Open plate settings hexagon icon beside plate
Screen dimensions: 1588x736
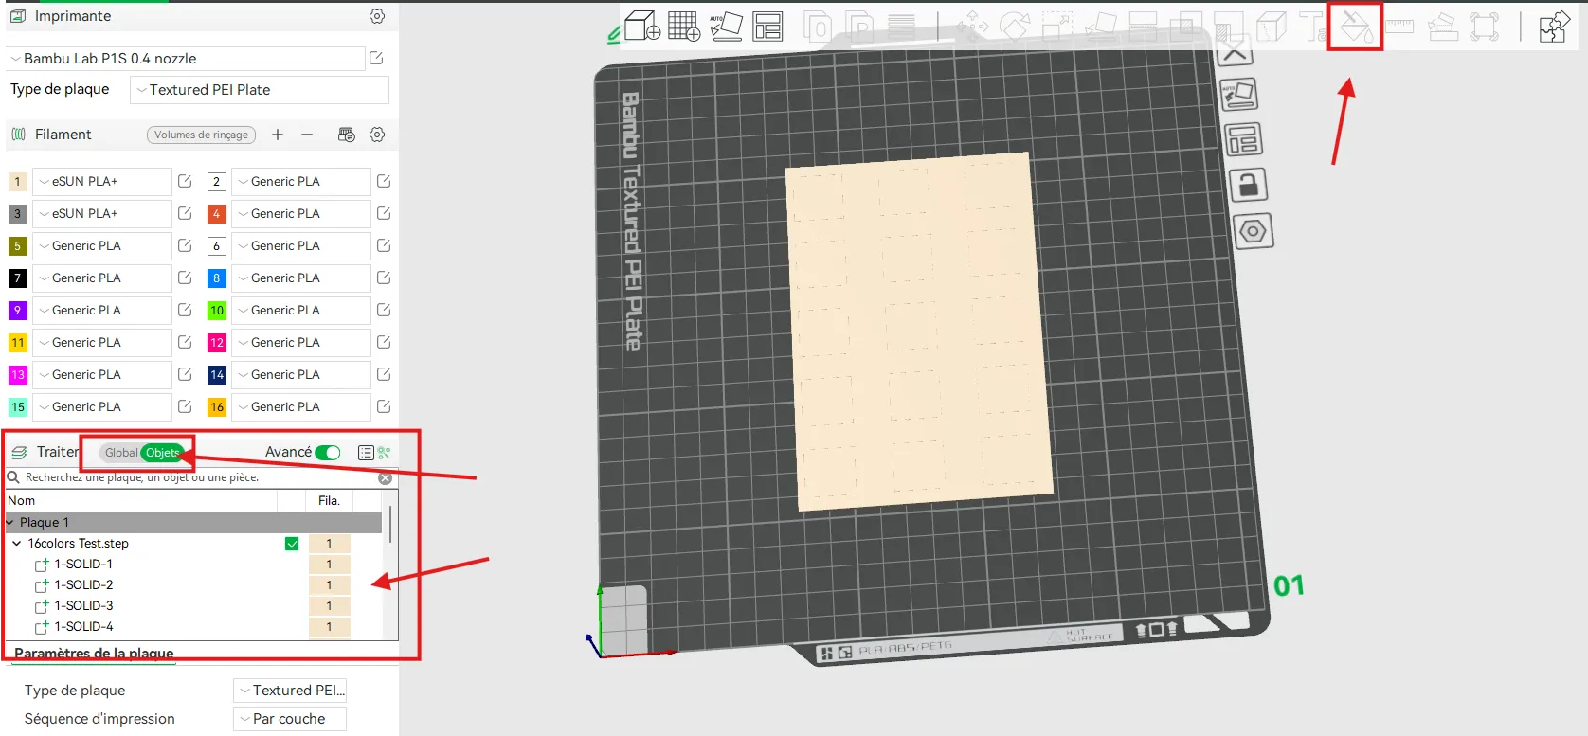click(1253, 231)
